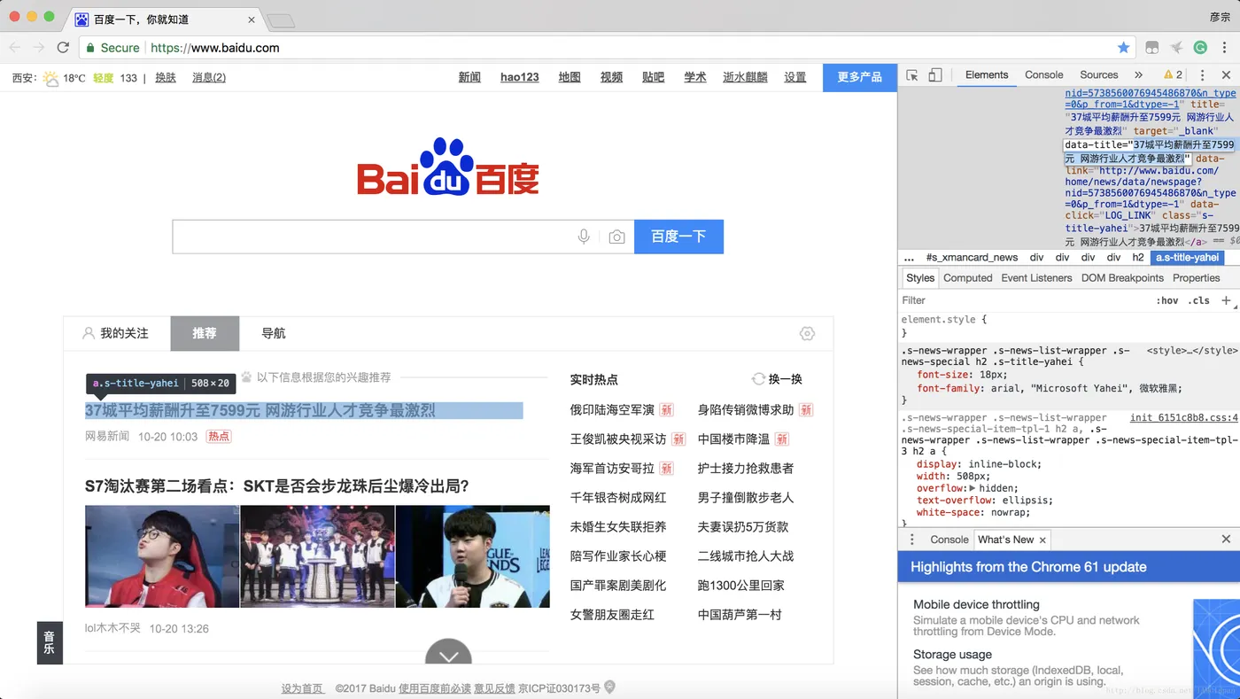Click the gray browser extension icon beside star

(x=1152, y=48)
